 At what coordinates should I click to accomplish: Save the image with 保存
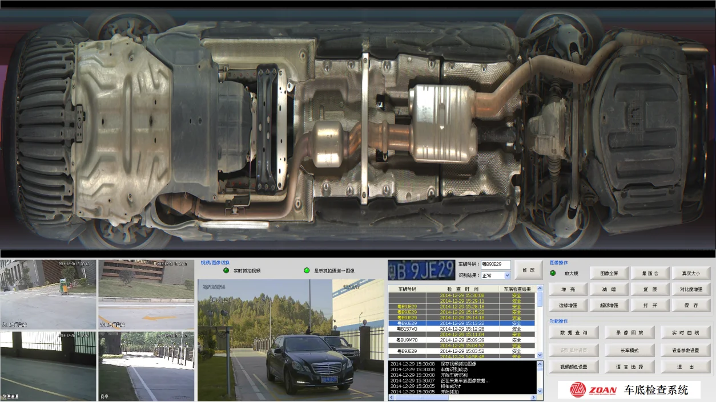click(691, 305)
